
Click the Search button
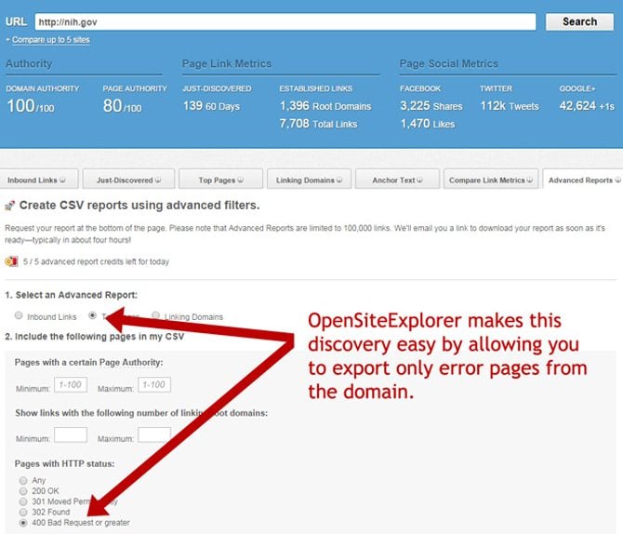(x=579, y=21)
